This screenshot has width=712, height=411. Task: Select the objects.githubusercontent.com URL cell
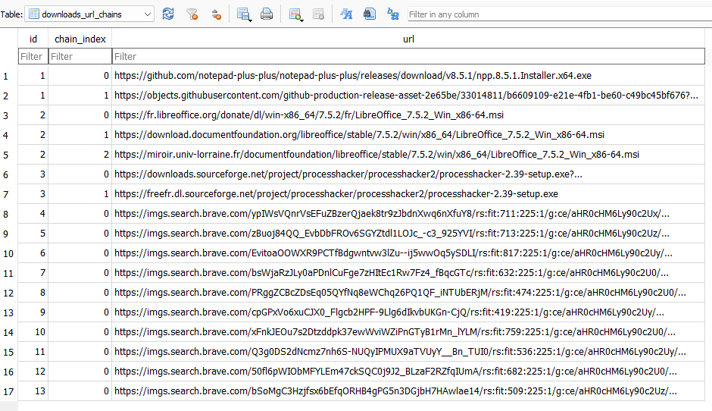point(408,95)
